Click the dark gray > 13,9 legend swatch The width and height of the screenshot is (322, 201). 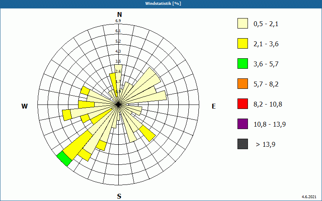click(x=243, y=144)
